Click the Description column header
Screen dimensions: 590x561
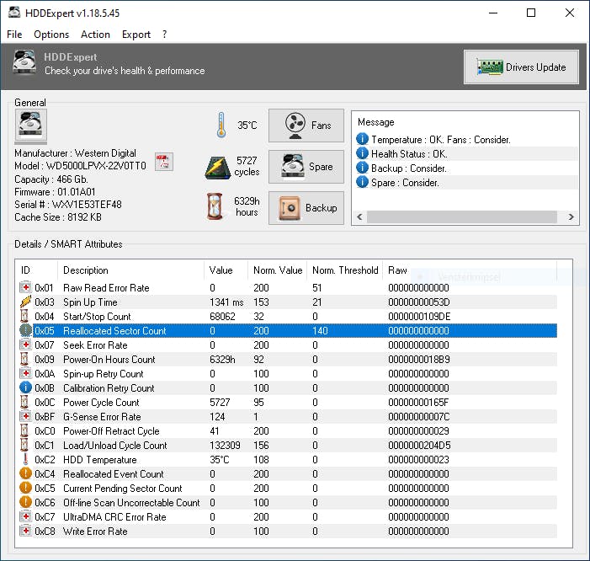pyautogui.click(x=86, y=270)
